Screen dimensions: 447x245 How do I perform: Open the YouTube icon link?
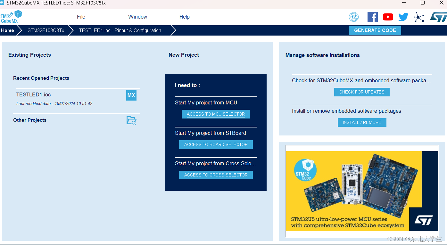point(388,17)
